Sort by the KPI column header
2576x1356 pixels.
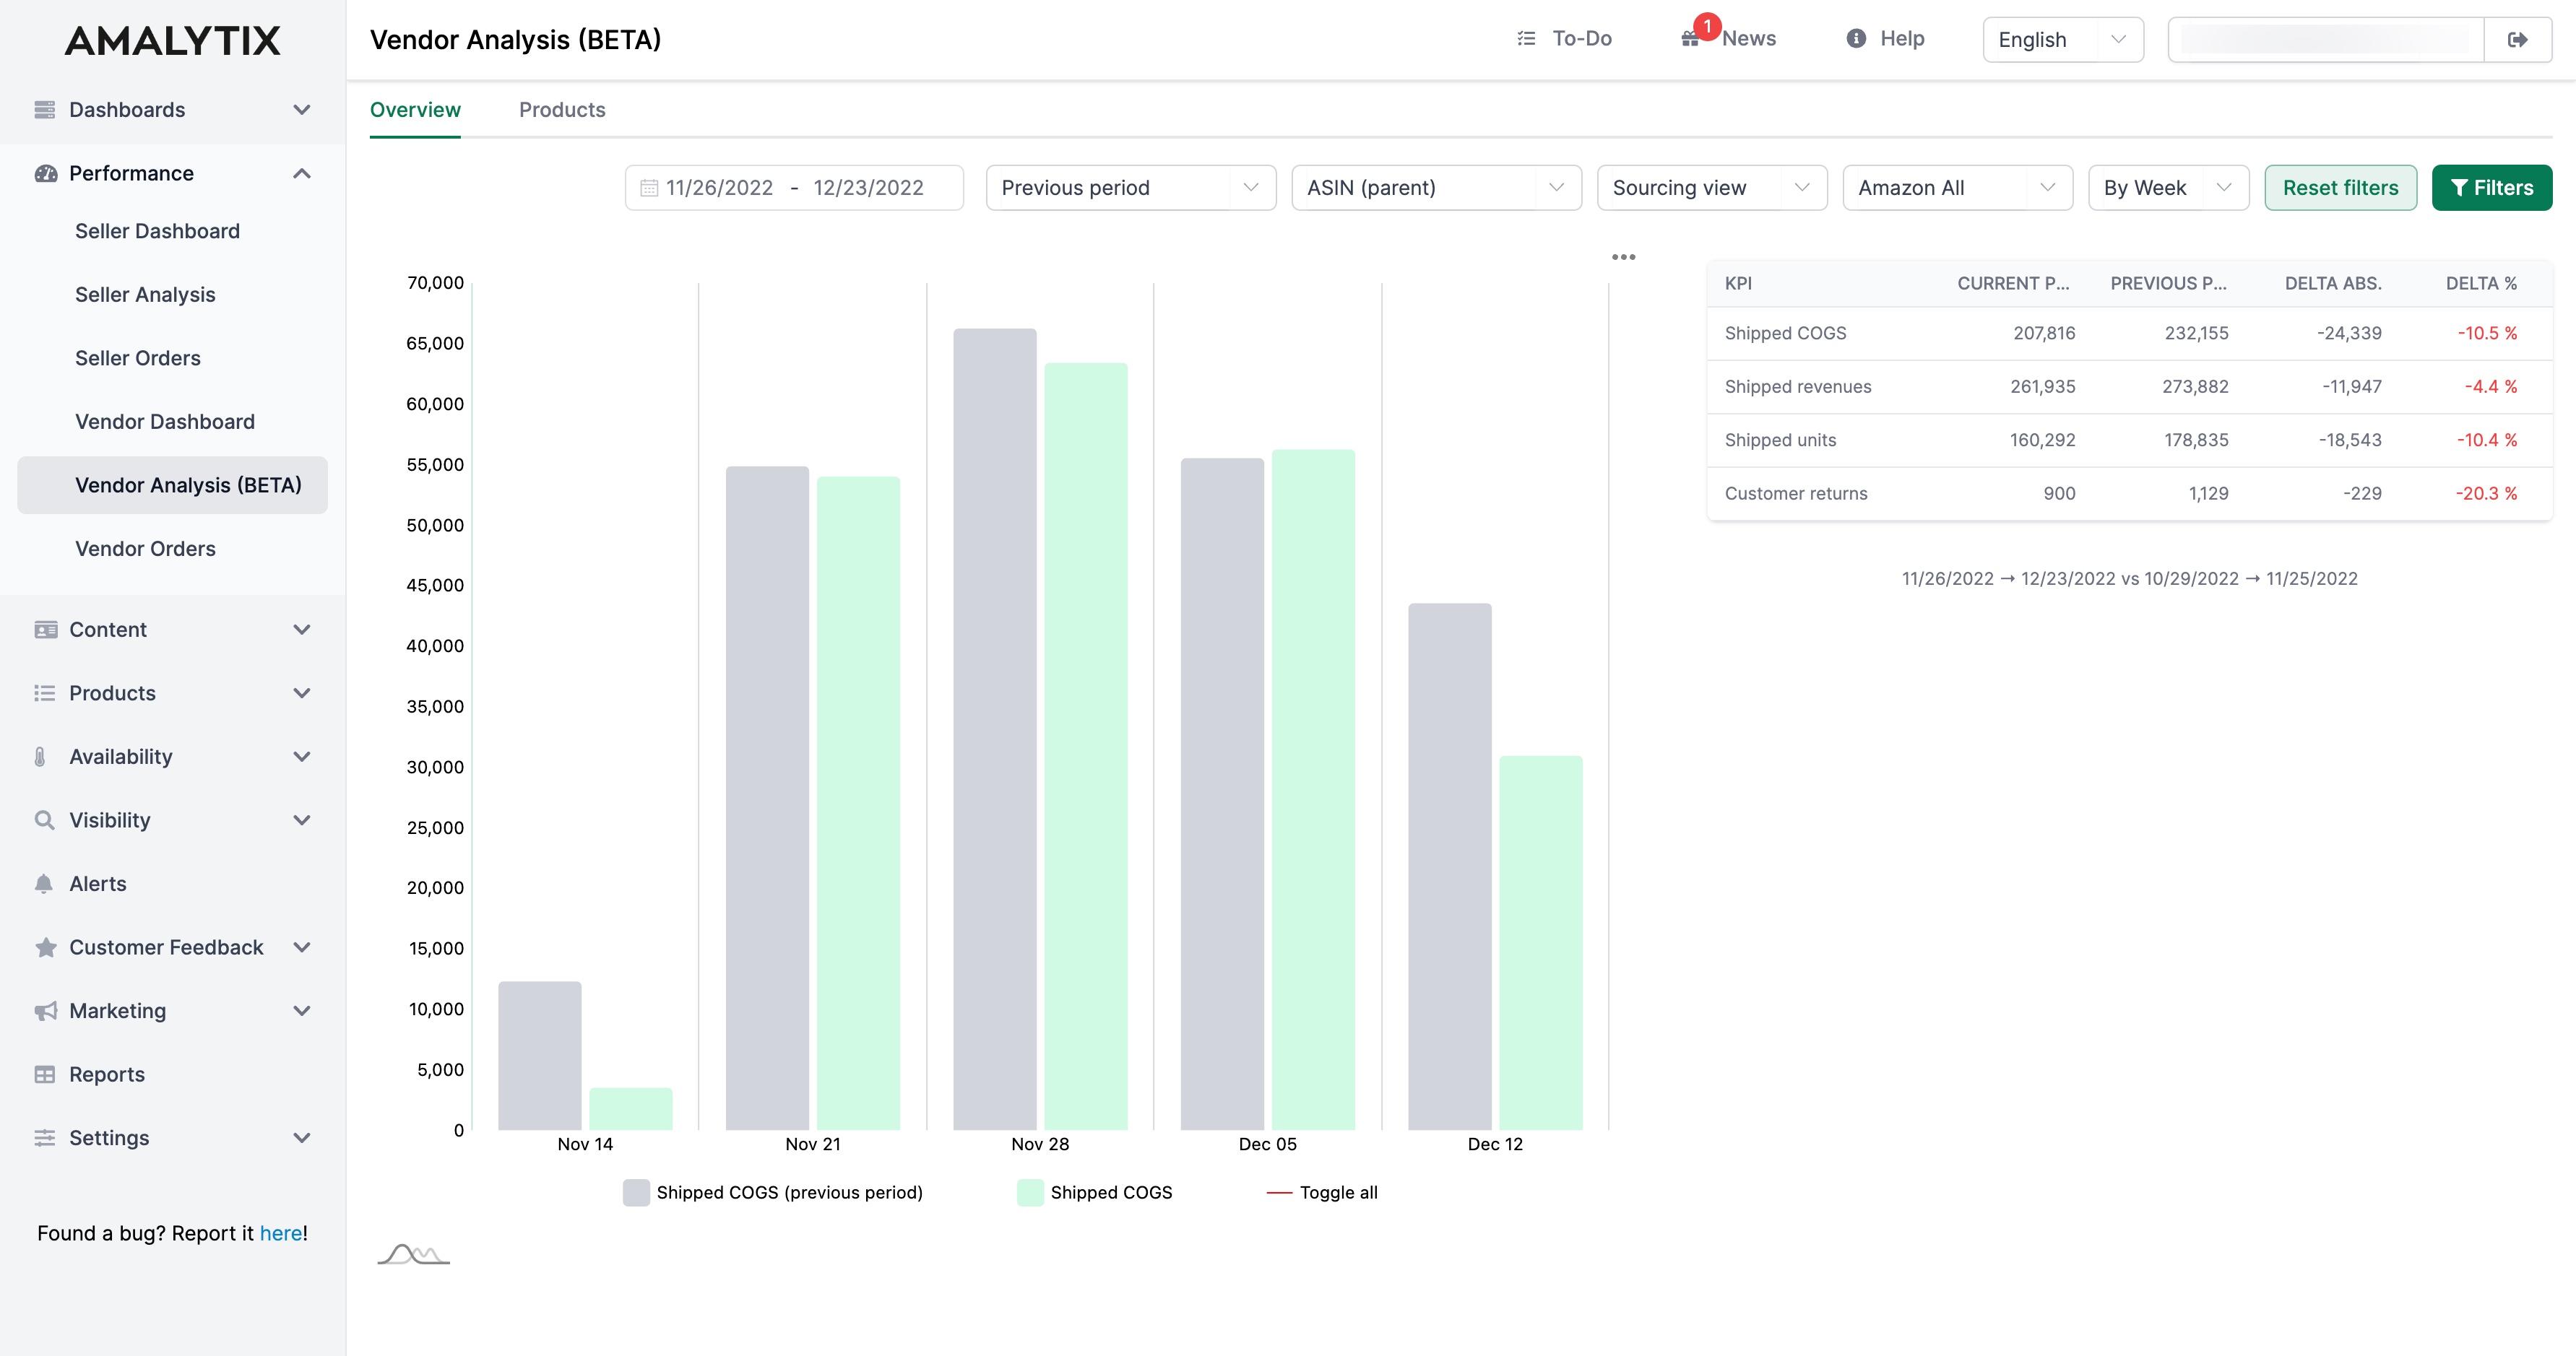coord(1738,284)
